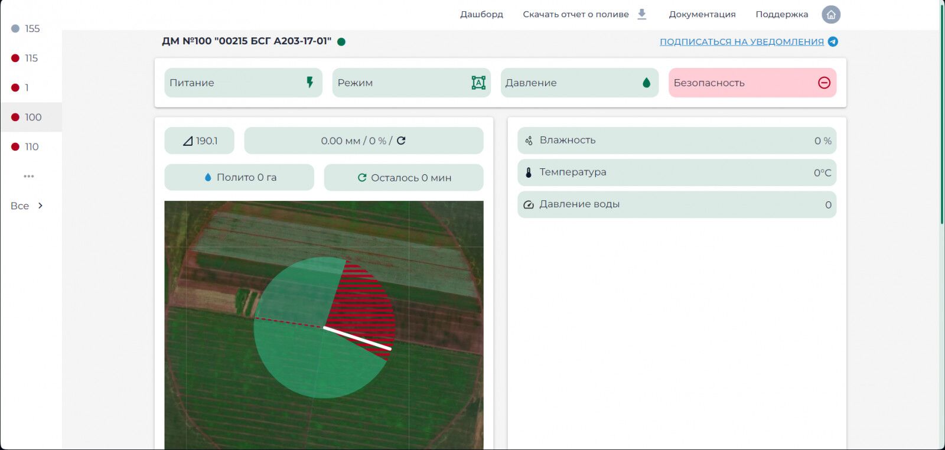
Task: Click ПОДПИСАТЬСЯ НА УВЕДОМЛЕНИЯ link
Action: tap(742, 41)
